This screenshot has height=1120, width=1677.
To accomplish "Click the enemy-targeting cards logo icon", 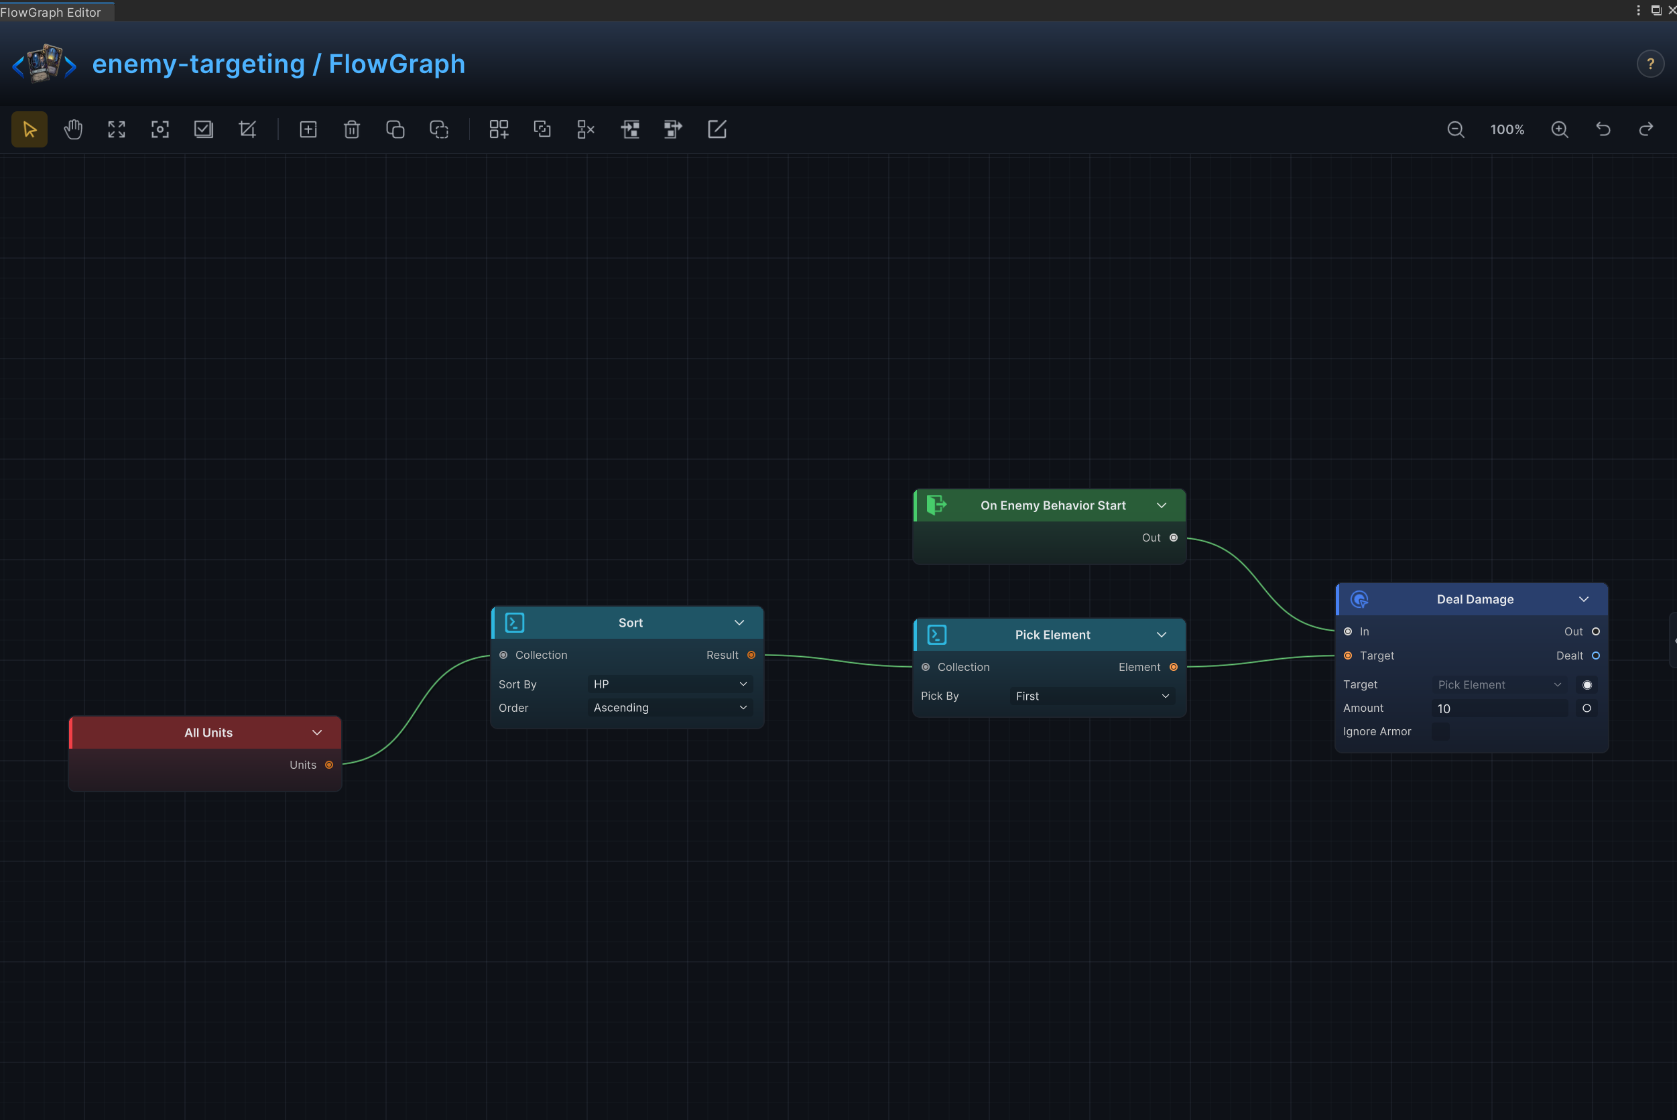I will [x=44, y=64].
